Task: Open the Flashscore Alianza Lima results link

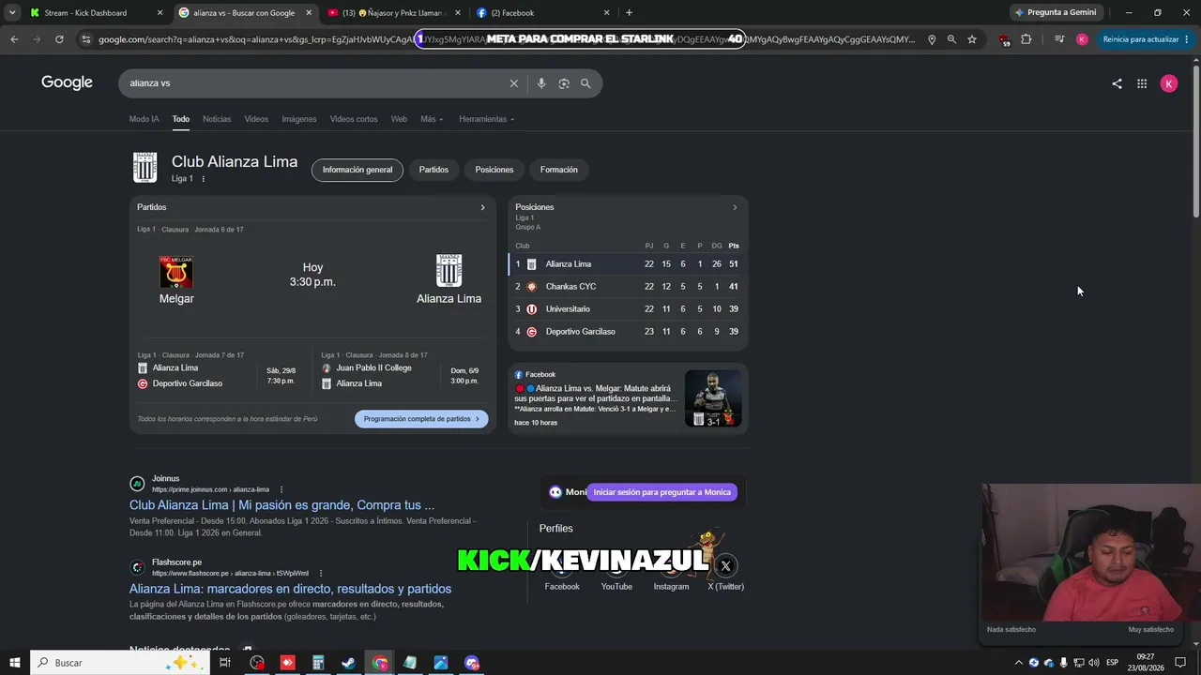Action: (x=290, y=589)
